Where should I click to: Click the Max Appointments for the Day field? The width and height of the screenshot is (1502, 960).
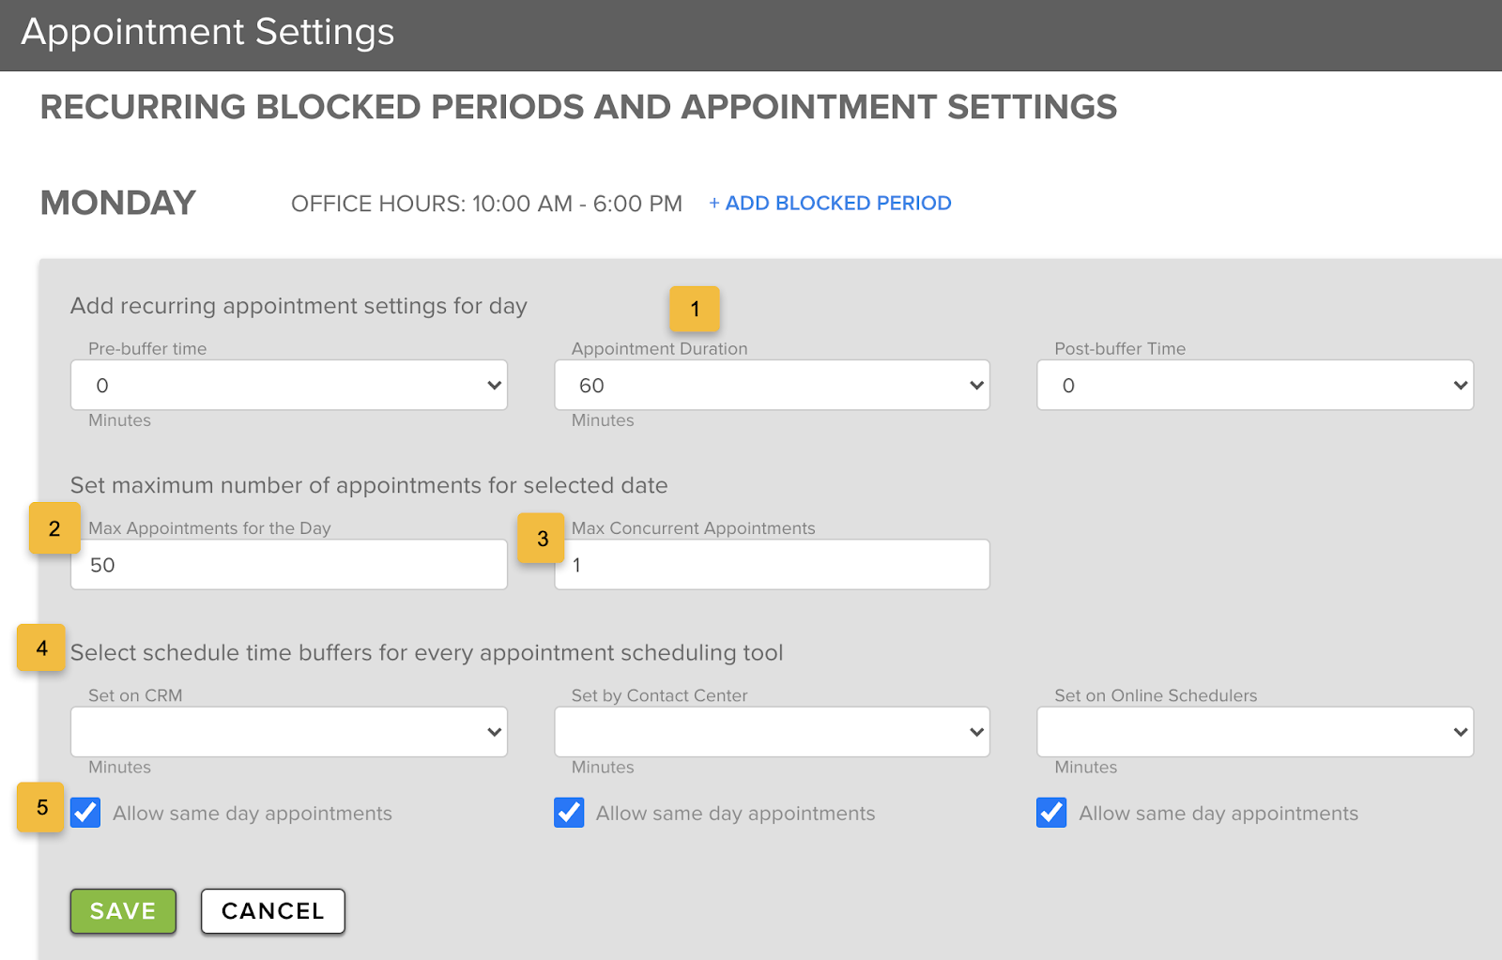[x=288, y=565]
